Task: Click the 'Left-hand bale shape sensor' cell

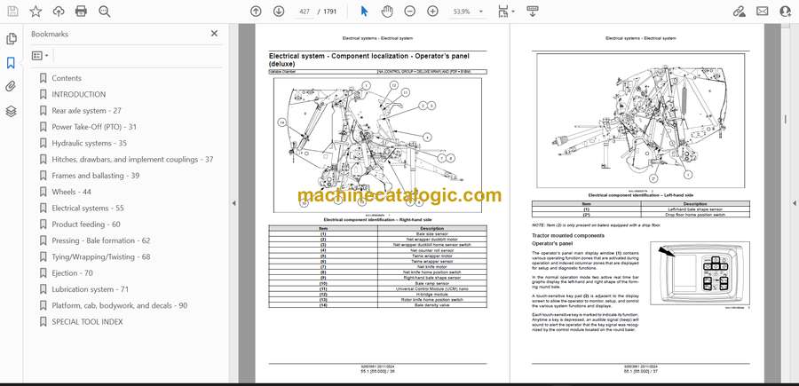Action: pos(695,209)
